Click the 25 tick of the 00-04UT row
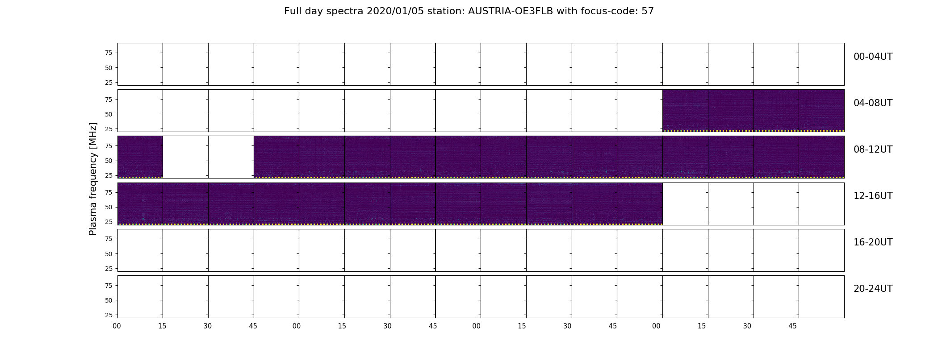Screen dimensions: 938x357 pos(109,83)
